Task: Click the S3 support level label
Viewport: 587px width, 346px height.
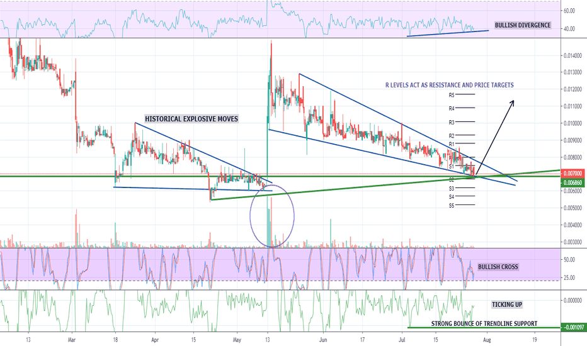Action: 452,189
